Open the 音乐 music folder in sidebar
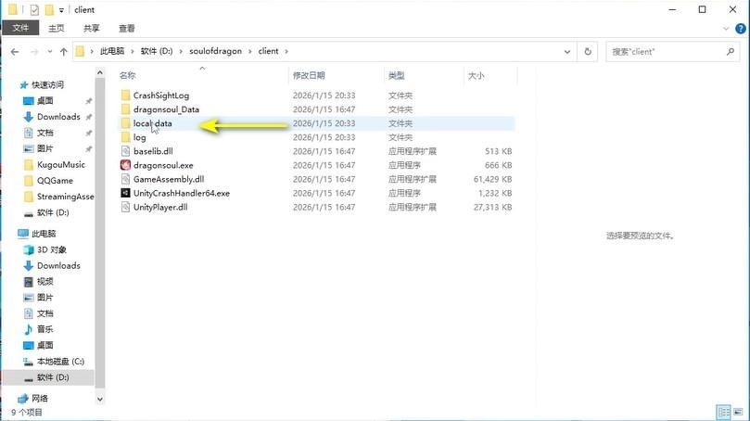This screenshot has height=421, width=750. [44, 329]
